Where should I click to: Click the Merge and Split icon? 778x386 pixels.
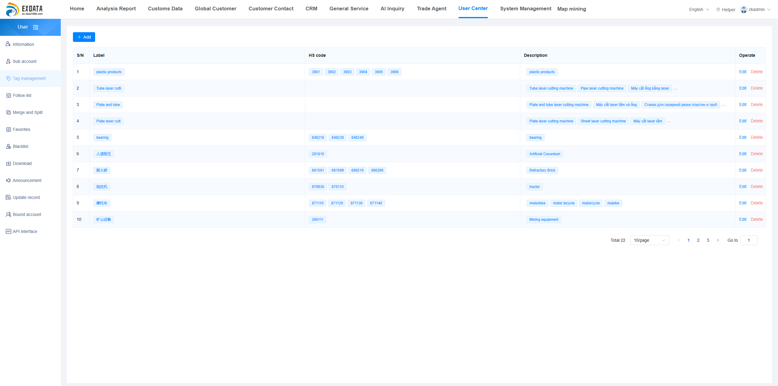[x=8, y=112]
